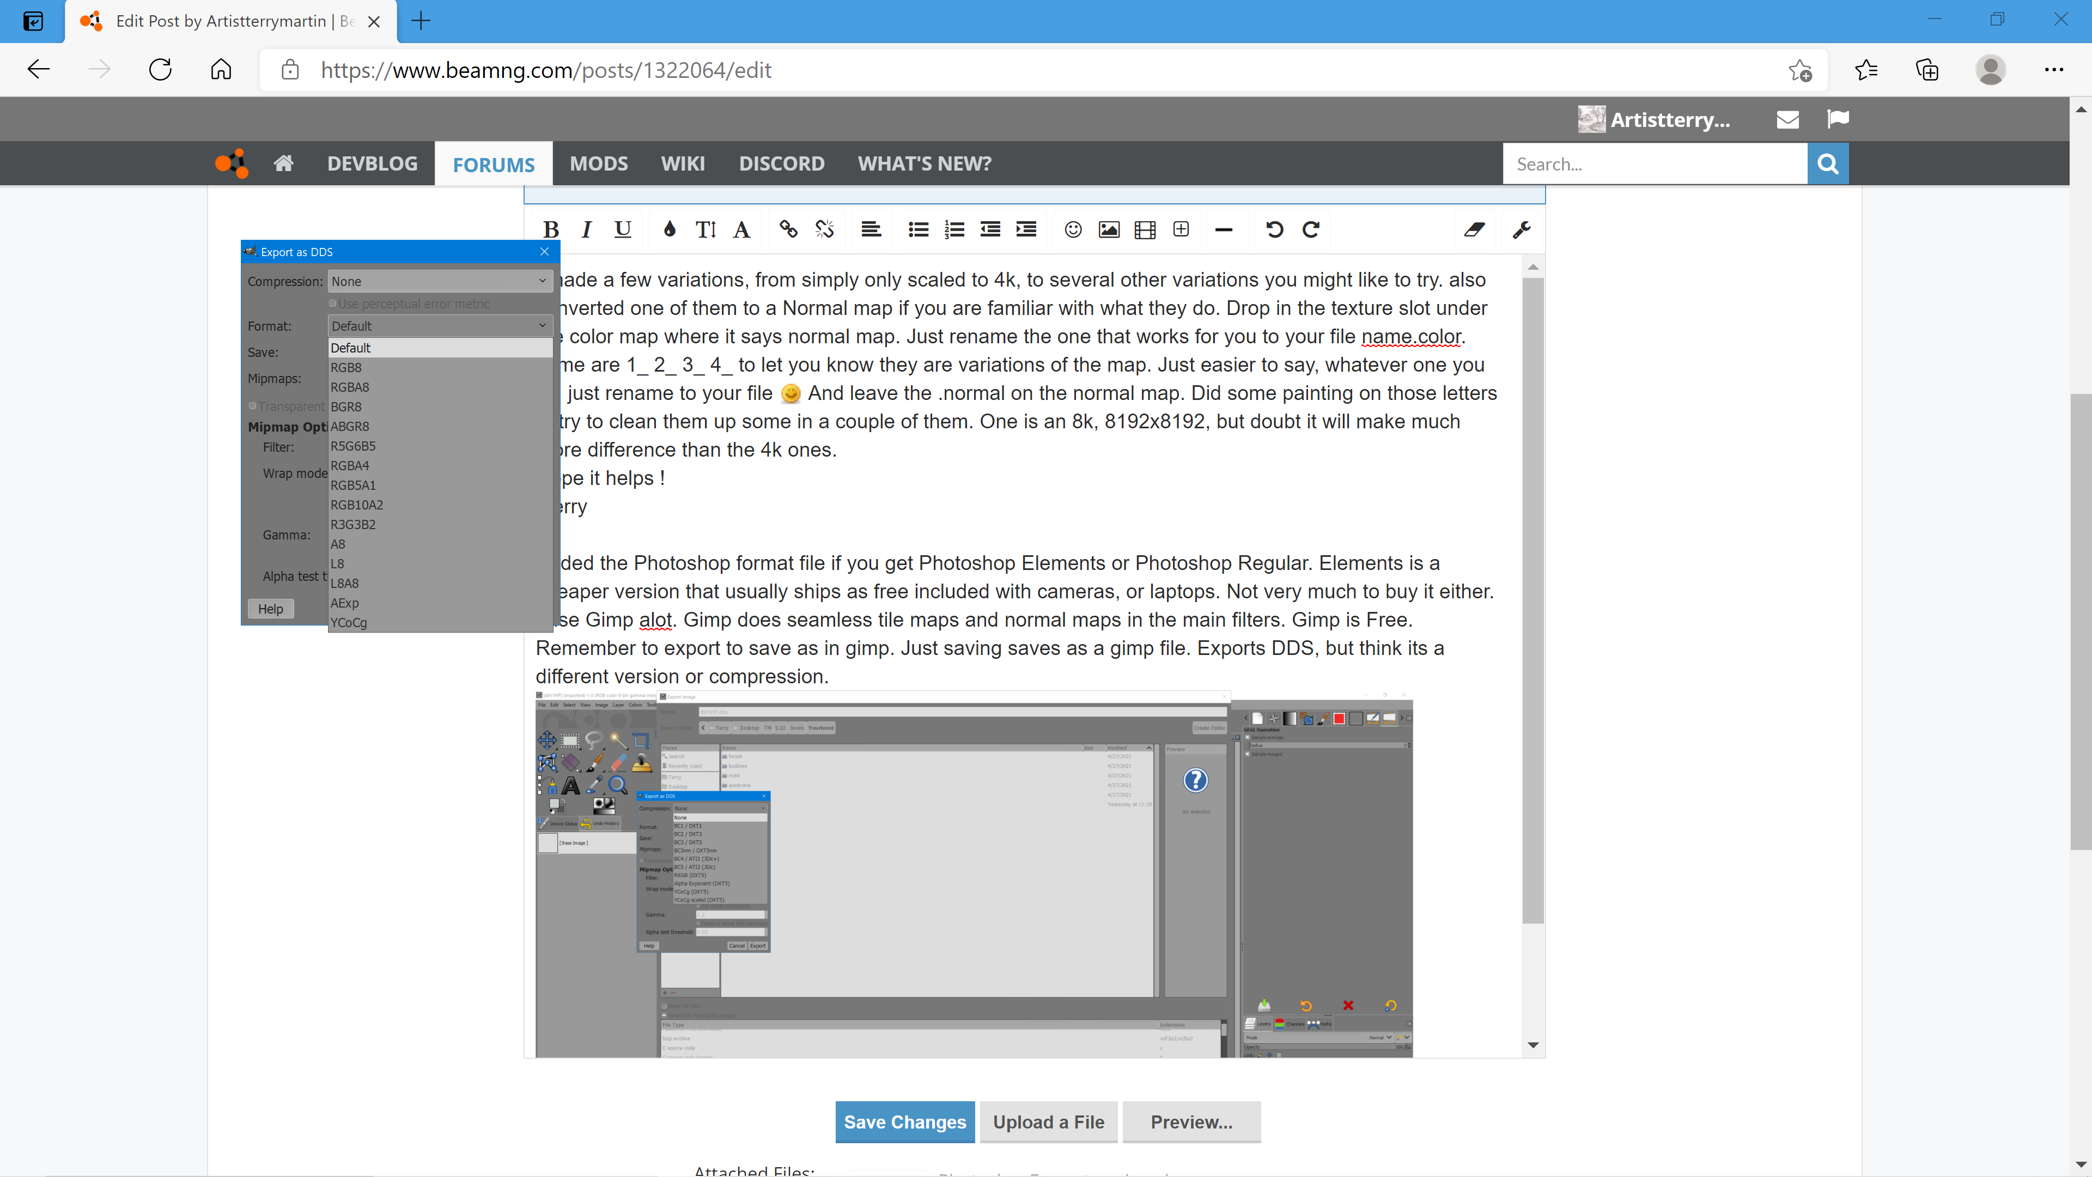Image resolution: width=2092 pixels, height=1177 pixels.
Task: Open WHAT'S NEW? tab
Action: [x=924, y=163]
